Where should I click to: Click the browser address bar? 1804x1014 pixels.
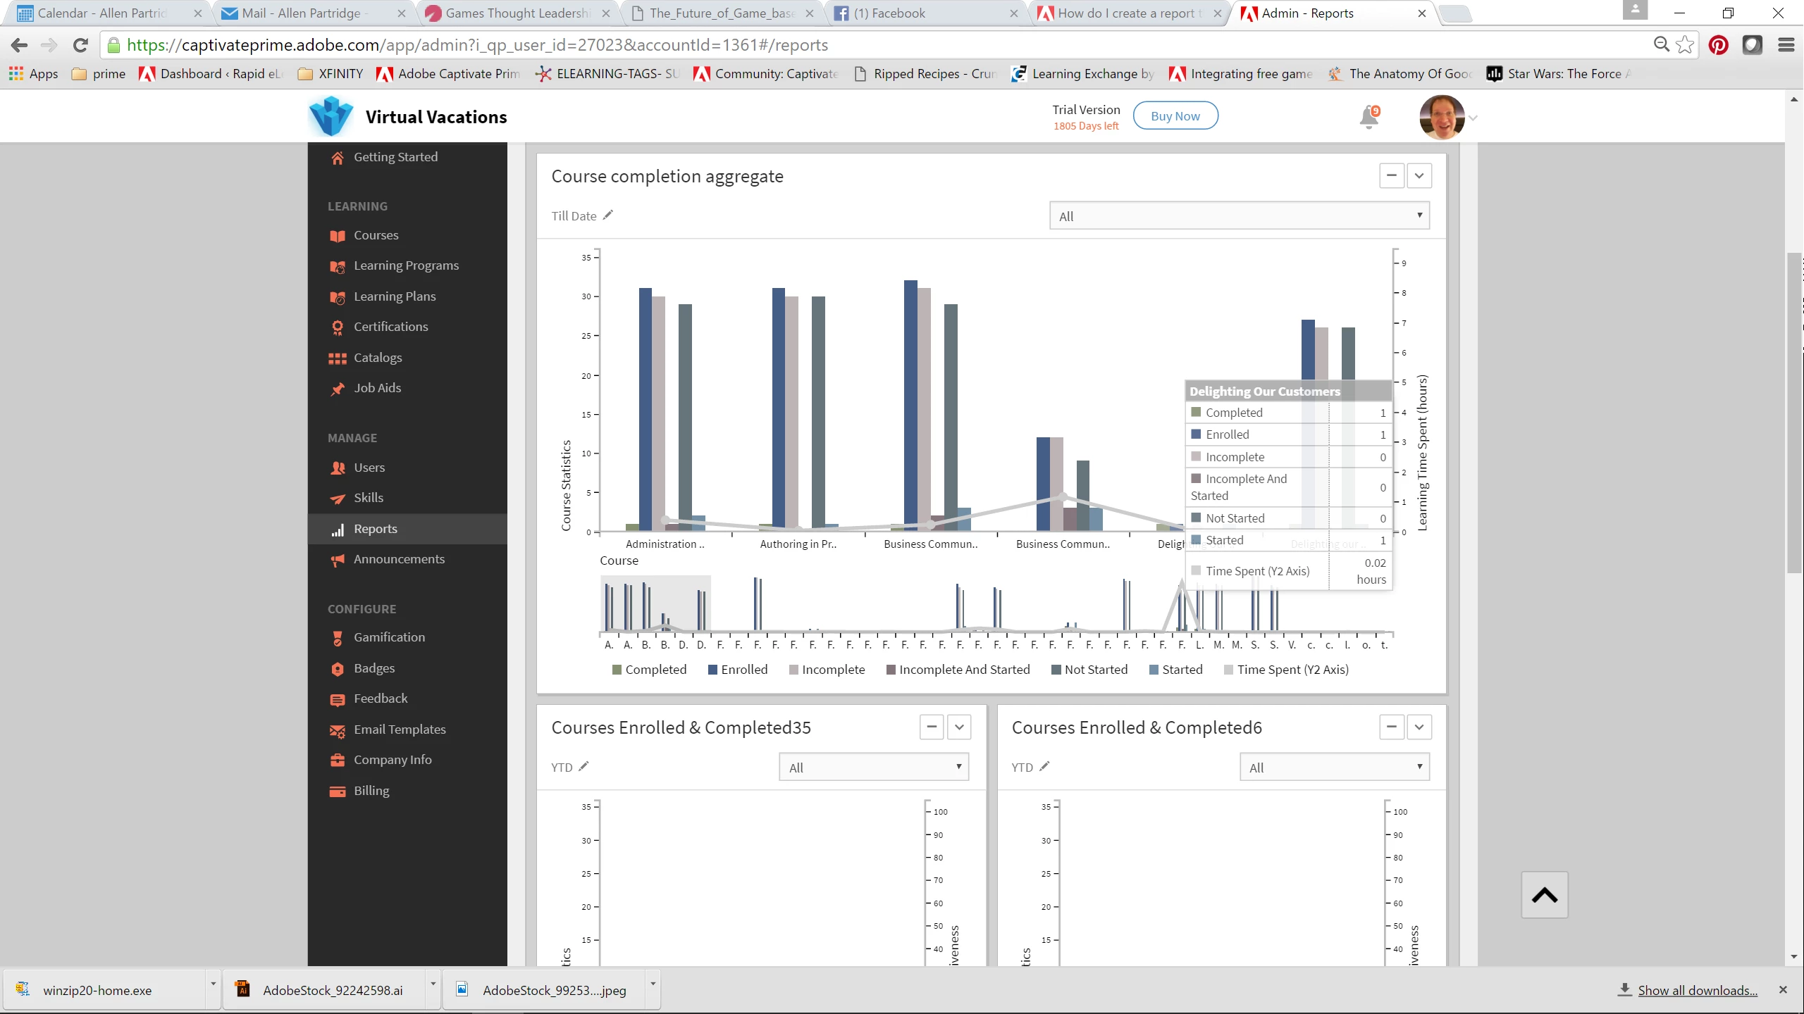tap(846, 45)
